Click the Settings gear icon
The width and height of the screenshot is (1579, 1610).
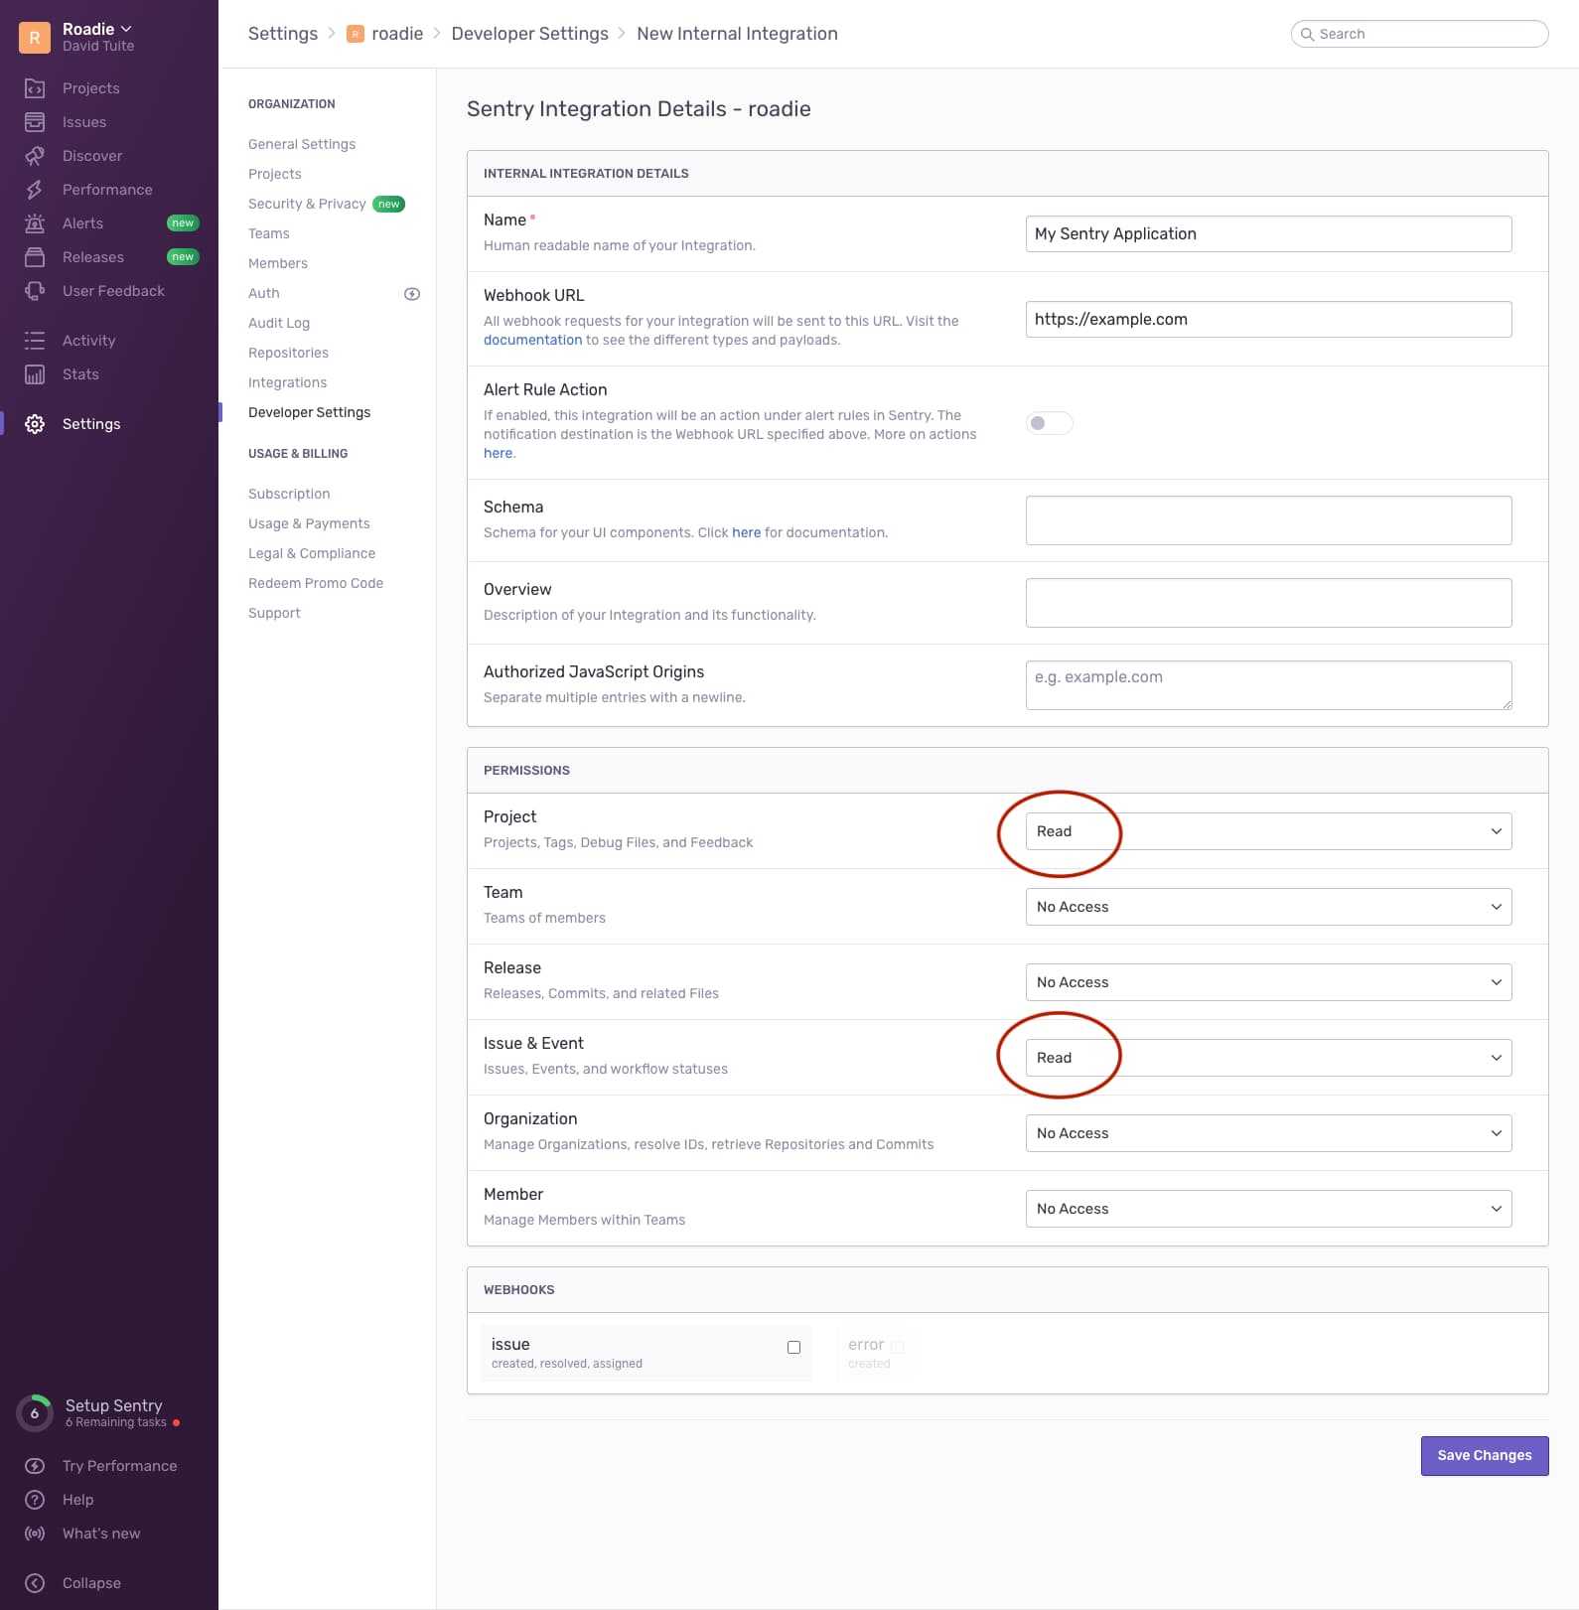(35, 424)
